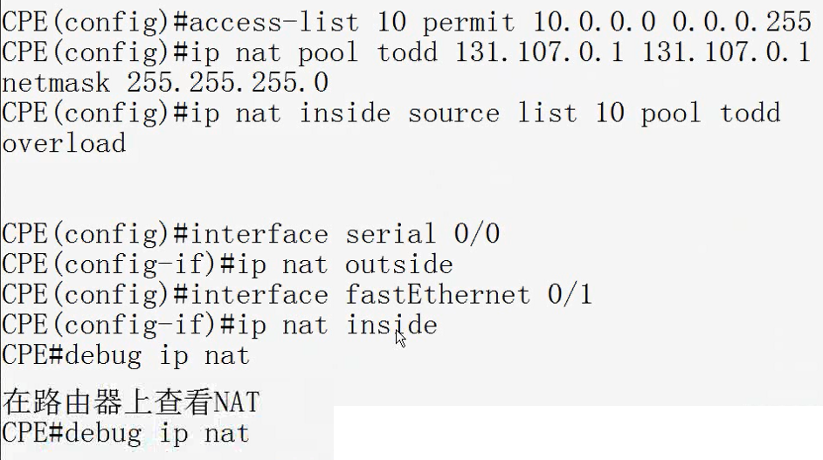Screen dimensions: 823x460
Task: Click "debug" in the line above the Chinese heading
Action: click(x=103, y=357)
